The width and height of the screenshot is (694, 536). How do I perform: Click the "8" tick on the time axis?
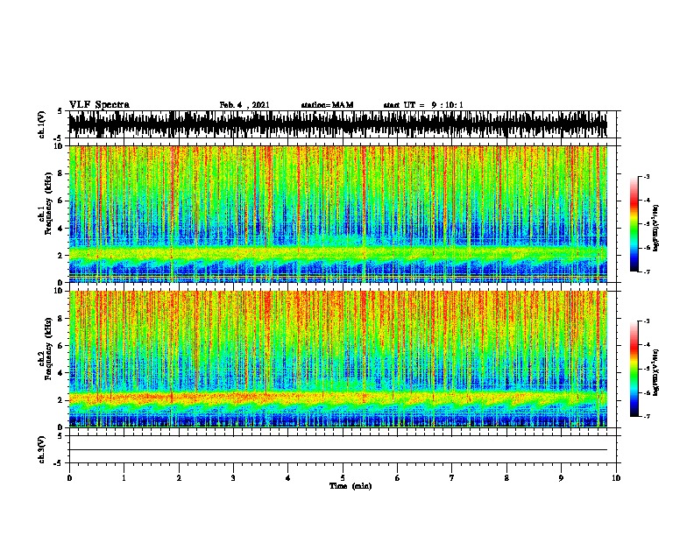coord(506,477)
